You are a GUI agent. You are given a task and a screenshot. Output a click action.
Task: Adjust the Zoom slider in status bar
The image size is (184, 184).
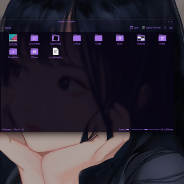(135, 130)
